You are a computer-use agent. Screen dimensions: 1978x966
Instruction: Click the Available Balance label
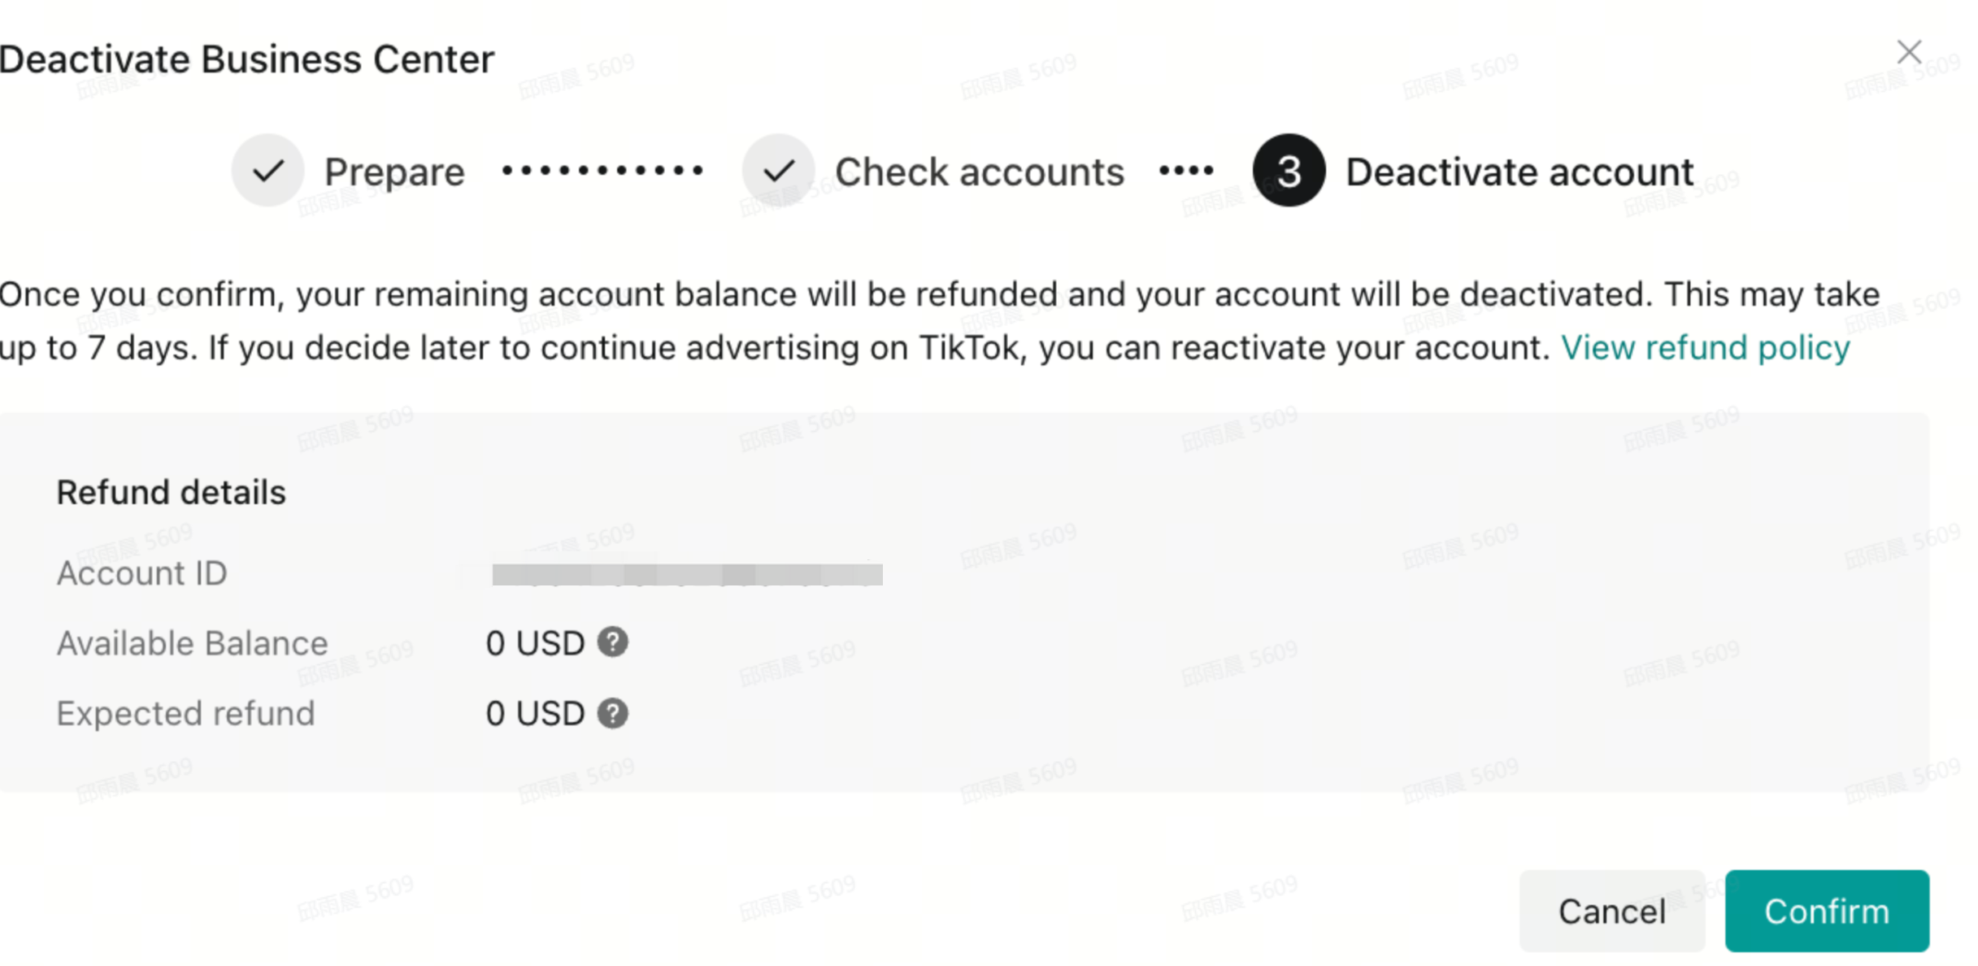[x=192, y=643]
